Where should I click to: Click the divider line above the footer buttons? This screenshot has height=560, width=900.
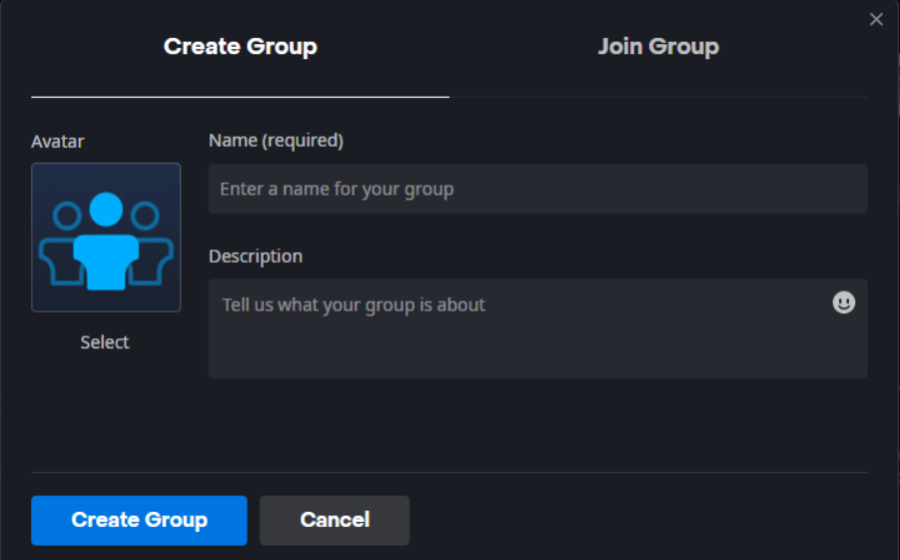450,472
